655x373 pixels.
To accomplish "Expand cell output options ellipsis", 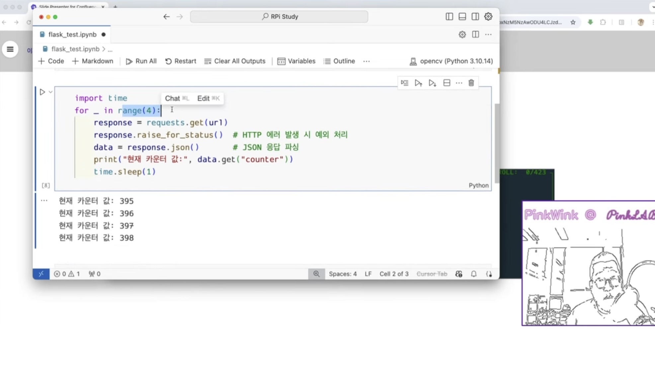I will pyautogui.click(x=44, y=201).
